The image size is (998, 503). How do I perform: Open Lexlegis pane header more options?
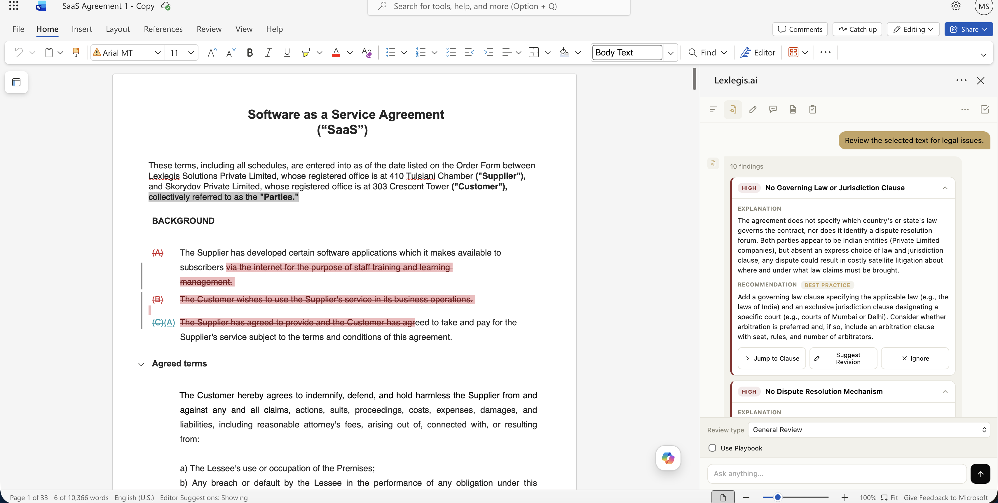[961, 81]
